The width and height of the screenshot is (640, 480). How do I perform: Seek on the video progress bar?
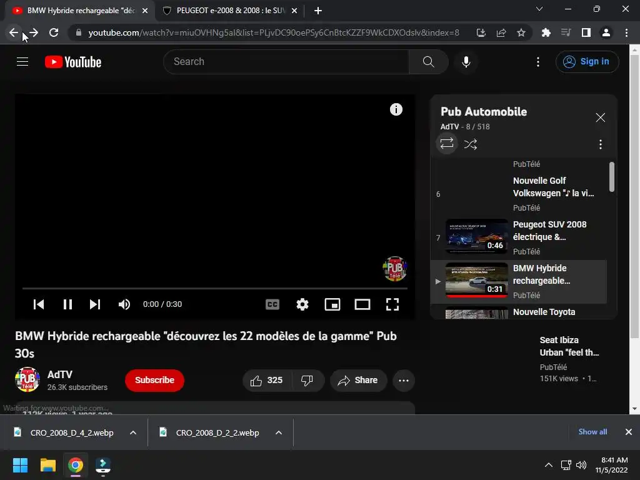click(x=215, y=288)
